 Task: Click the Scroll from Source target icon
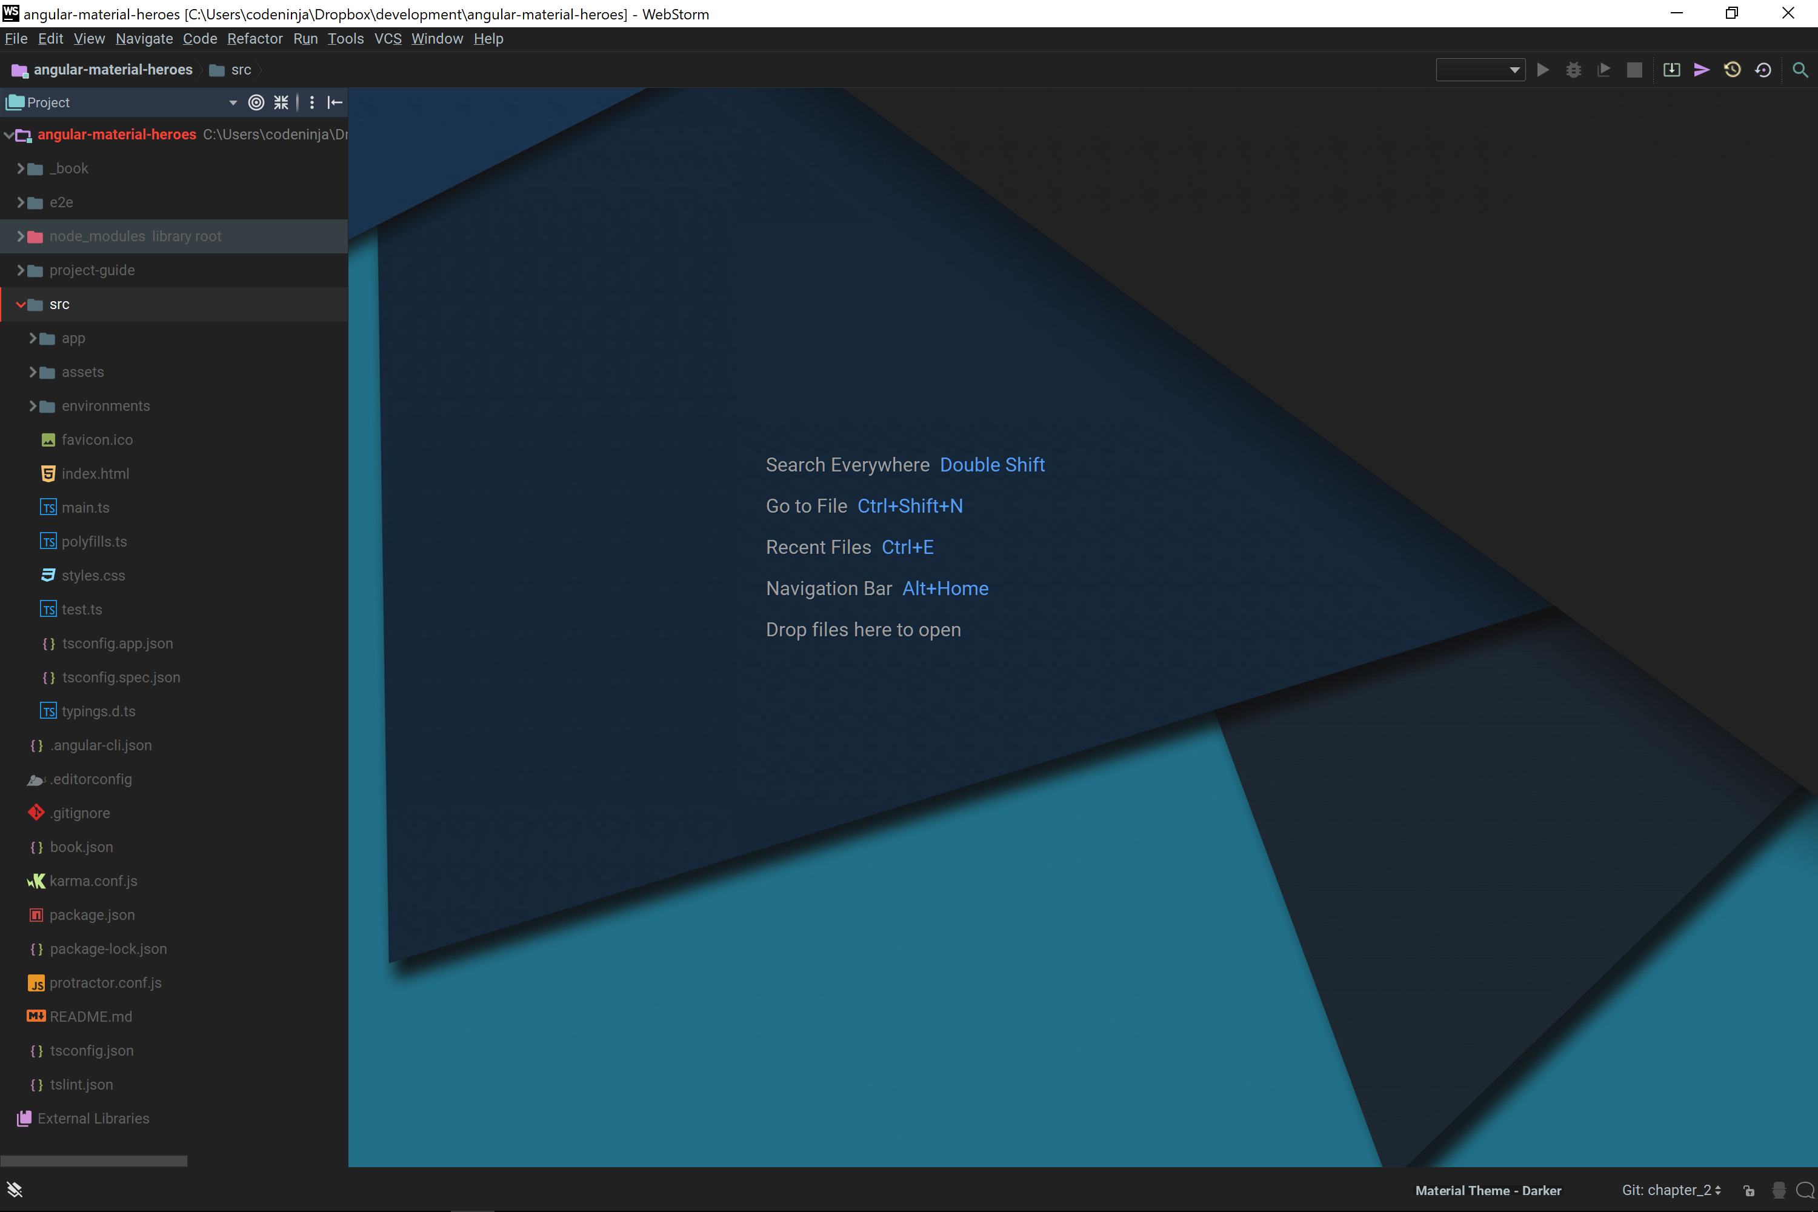256,102
